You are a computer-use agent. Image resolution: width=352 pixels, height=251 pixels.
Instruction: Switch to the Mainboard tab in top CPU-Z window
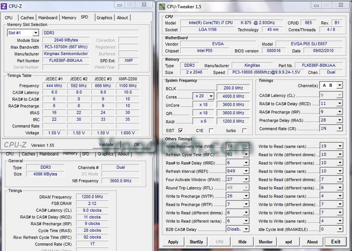pyautogui.click(x=48, y=18)
